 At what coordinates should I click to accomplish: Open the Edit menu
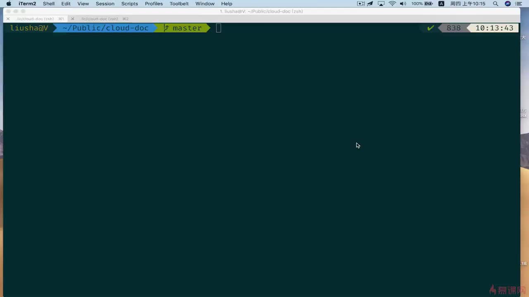pos(66,4)
